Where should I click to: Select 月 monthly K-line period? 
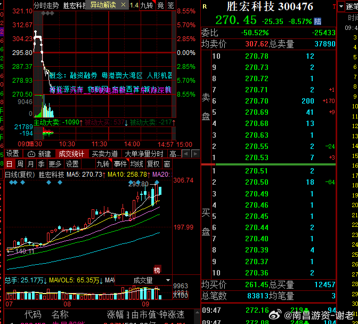click(x=30, y=164)
